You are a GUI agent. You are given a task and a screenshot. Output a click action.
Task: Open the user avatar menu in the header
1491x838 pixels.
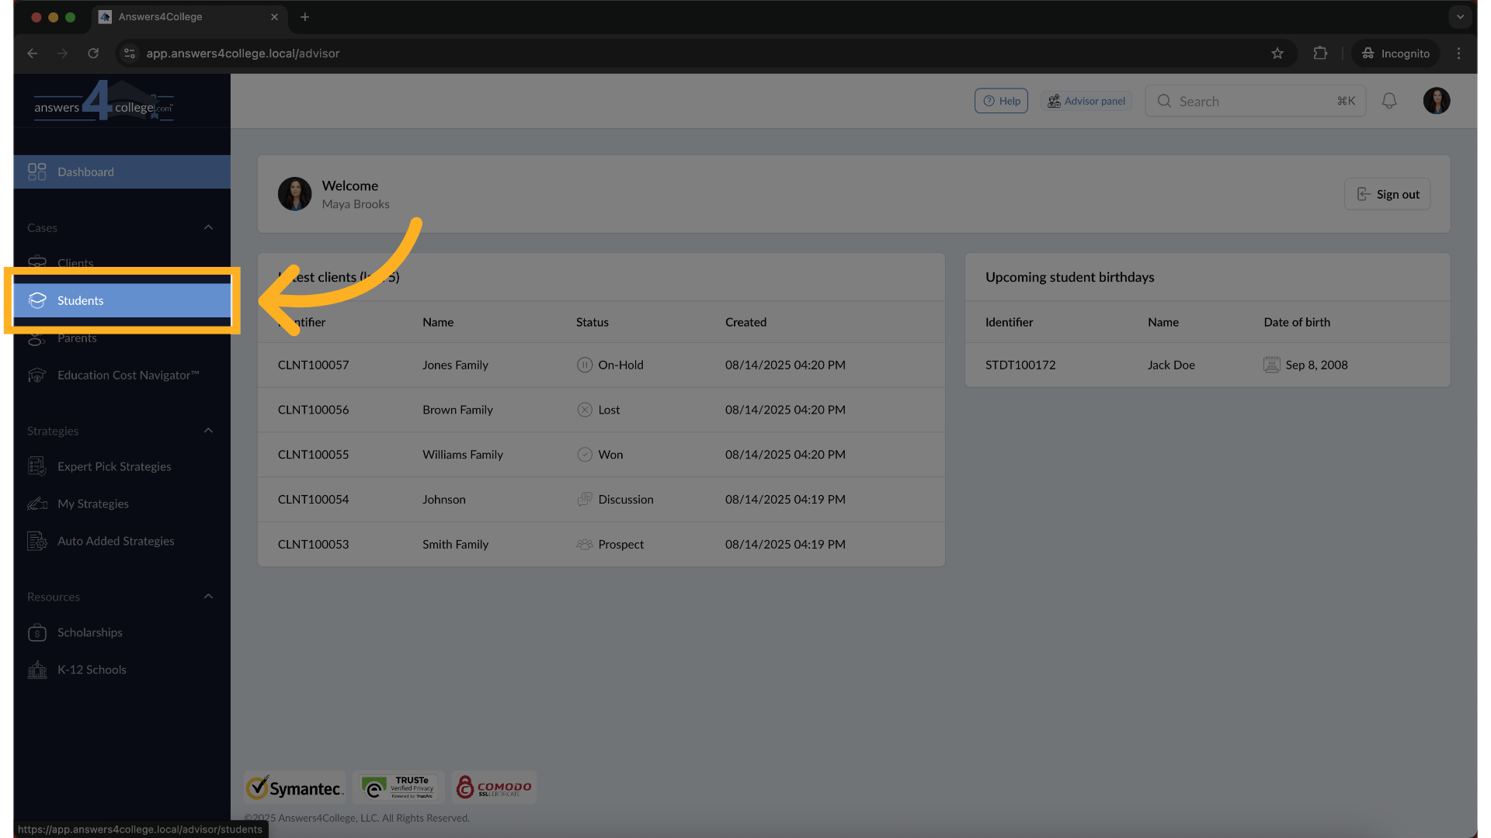click(1436, 101)
